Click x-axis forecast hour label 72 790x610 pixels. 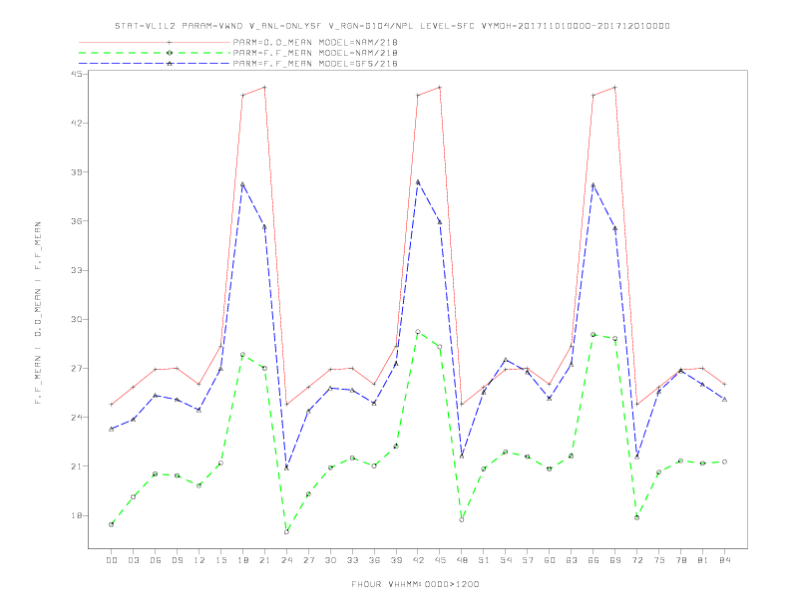click(x=636, y=560)
